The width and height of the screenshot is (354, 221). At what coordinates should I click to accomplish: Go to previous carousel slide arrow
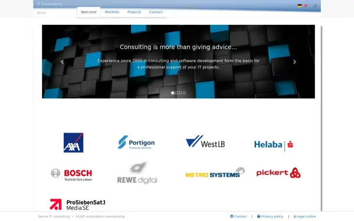62,62
